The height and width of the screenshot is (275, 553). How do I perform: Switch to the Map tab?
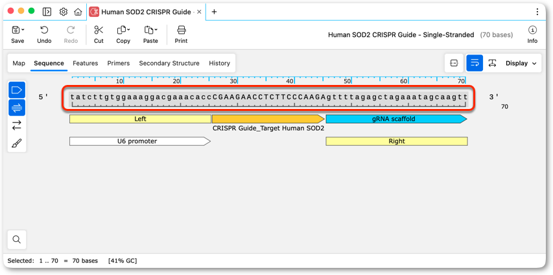coord(19,63)
